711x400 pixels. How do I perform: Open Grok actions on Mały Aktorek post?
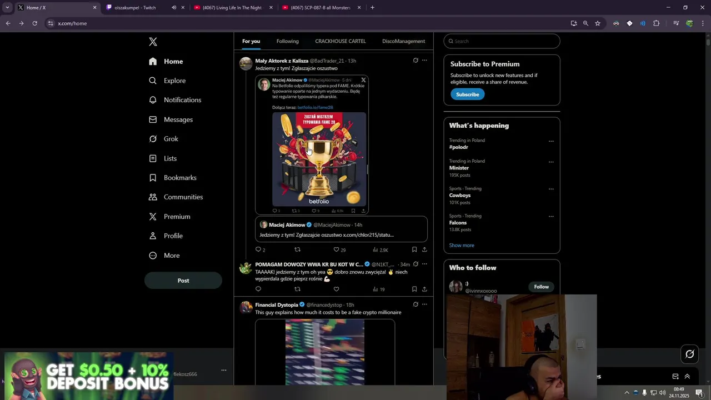(x=415, y=61)
